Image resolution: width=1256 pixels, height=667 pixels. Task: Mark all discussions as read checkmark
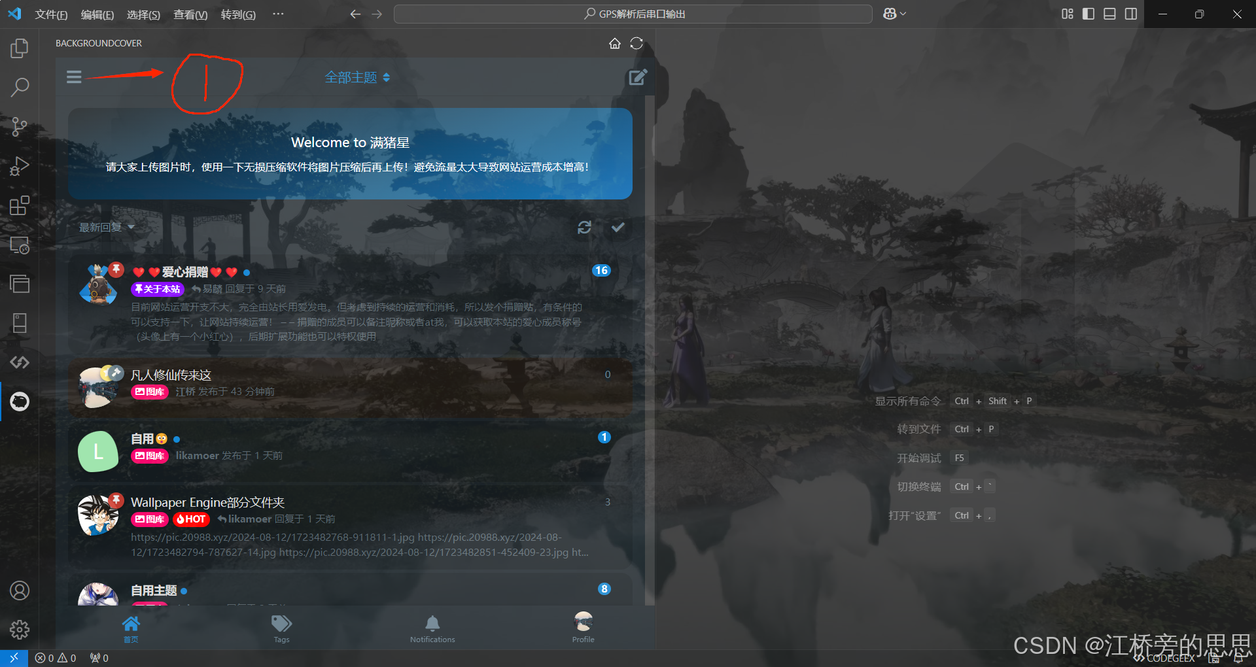(618, 227)
